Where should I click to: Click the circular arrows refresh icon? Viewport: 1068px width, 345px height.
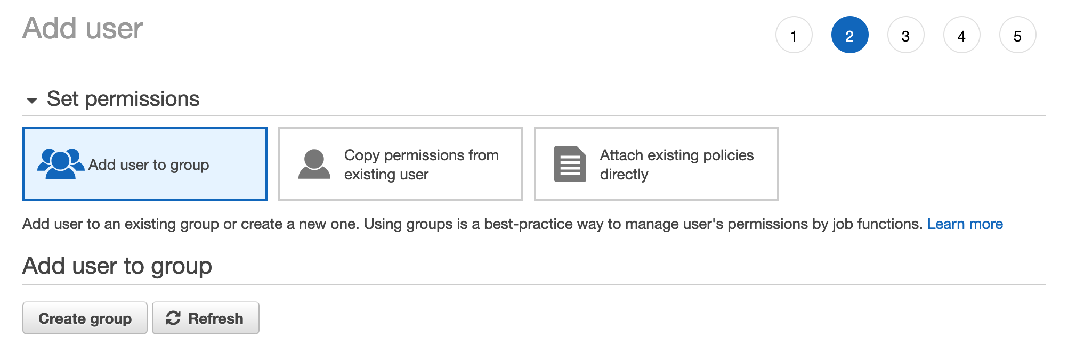tap(173, 318)
